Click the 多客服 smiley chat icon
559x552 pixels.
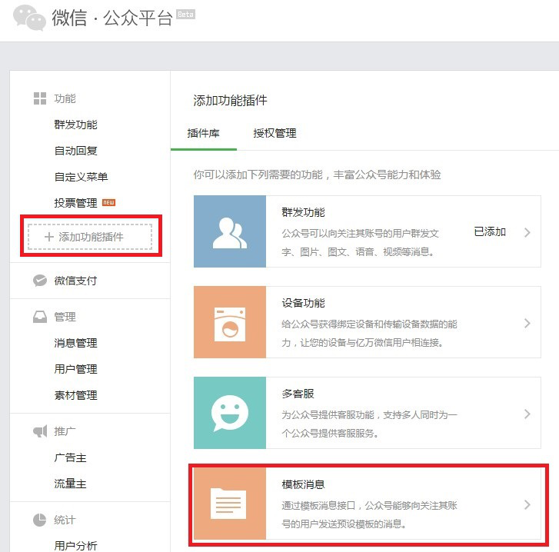230,413
